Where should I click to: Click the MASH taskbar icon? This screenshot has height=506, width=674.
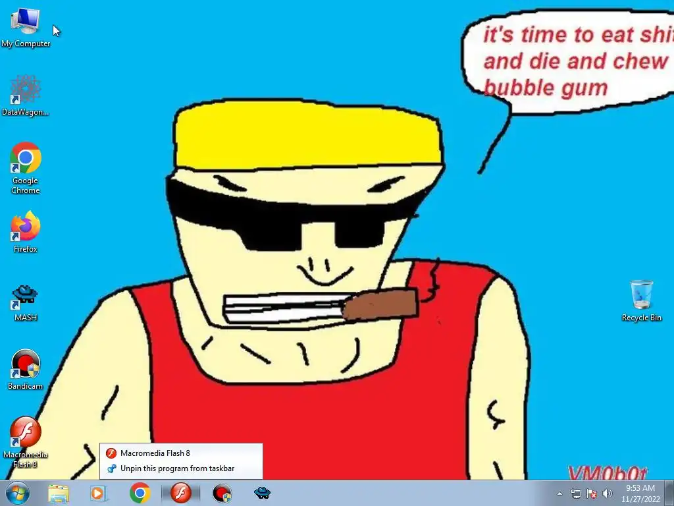[x=262, y=493]
